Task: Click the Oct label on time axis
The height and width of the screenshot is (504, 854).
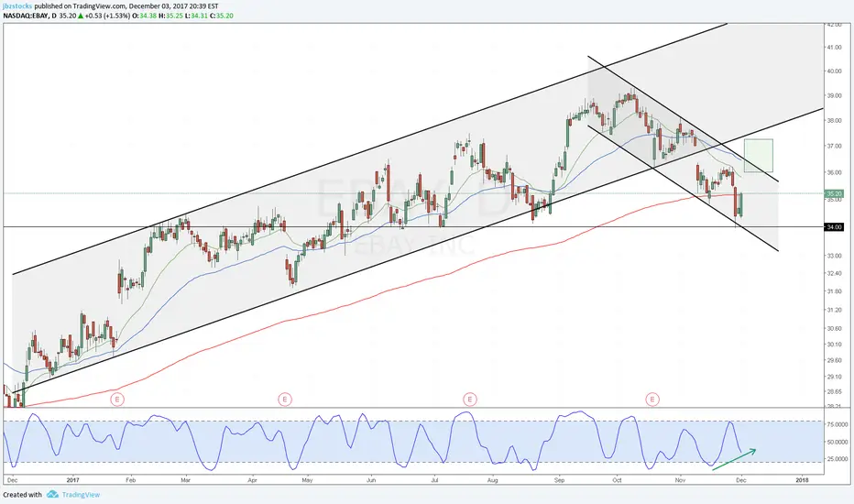Action: (617, 480)
